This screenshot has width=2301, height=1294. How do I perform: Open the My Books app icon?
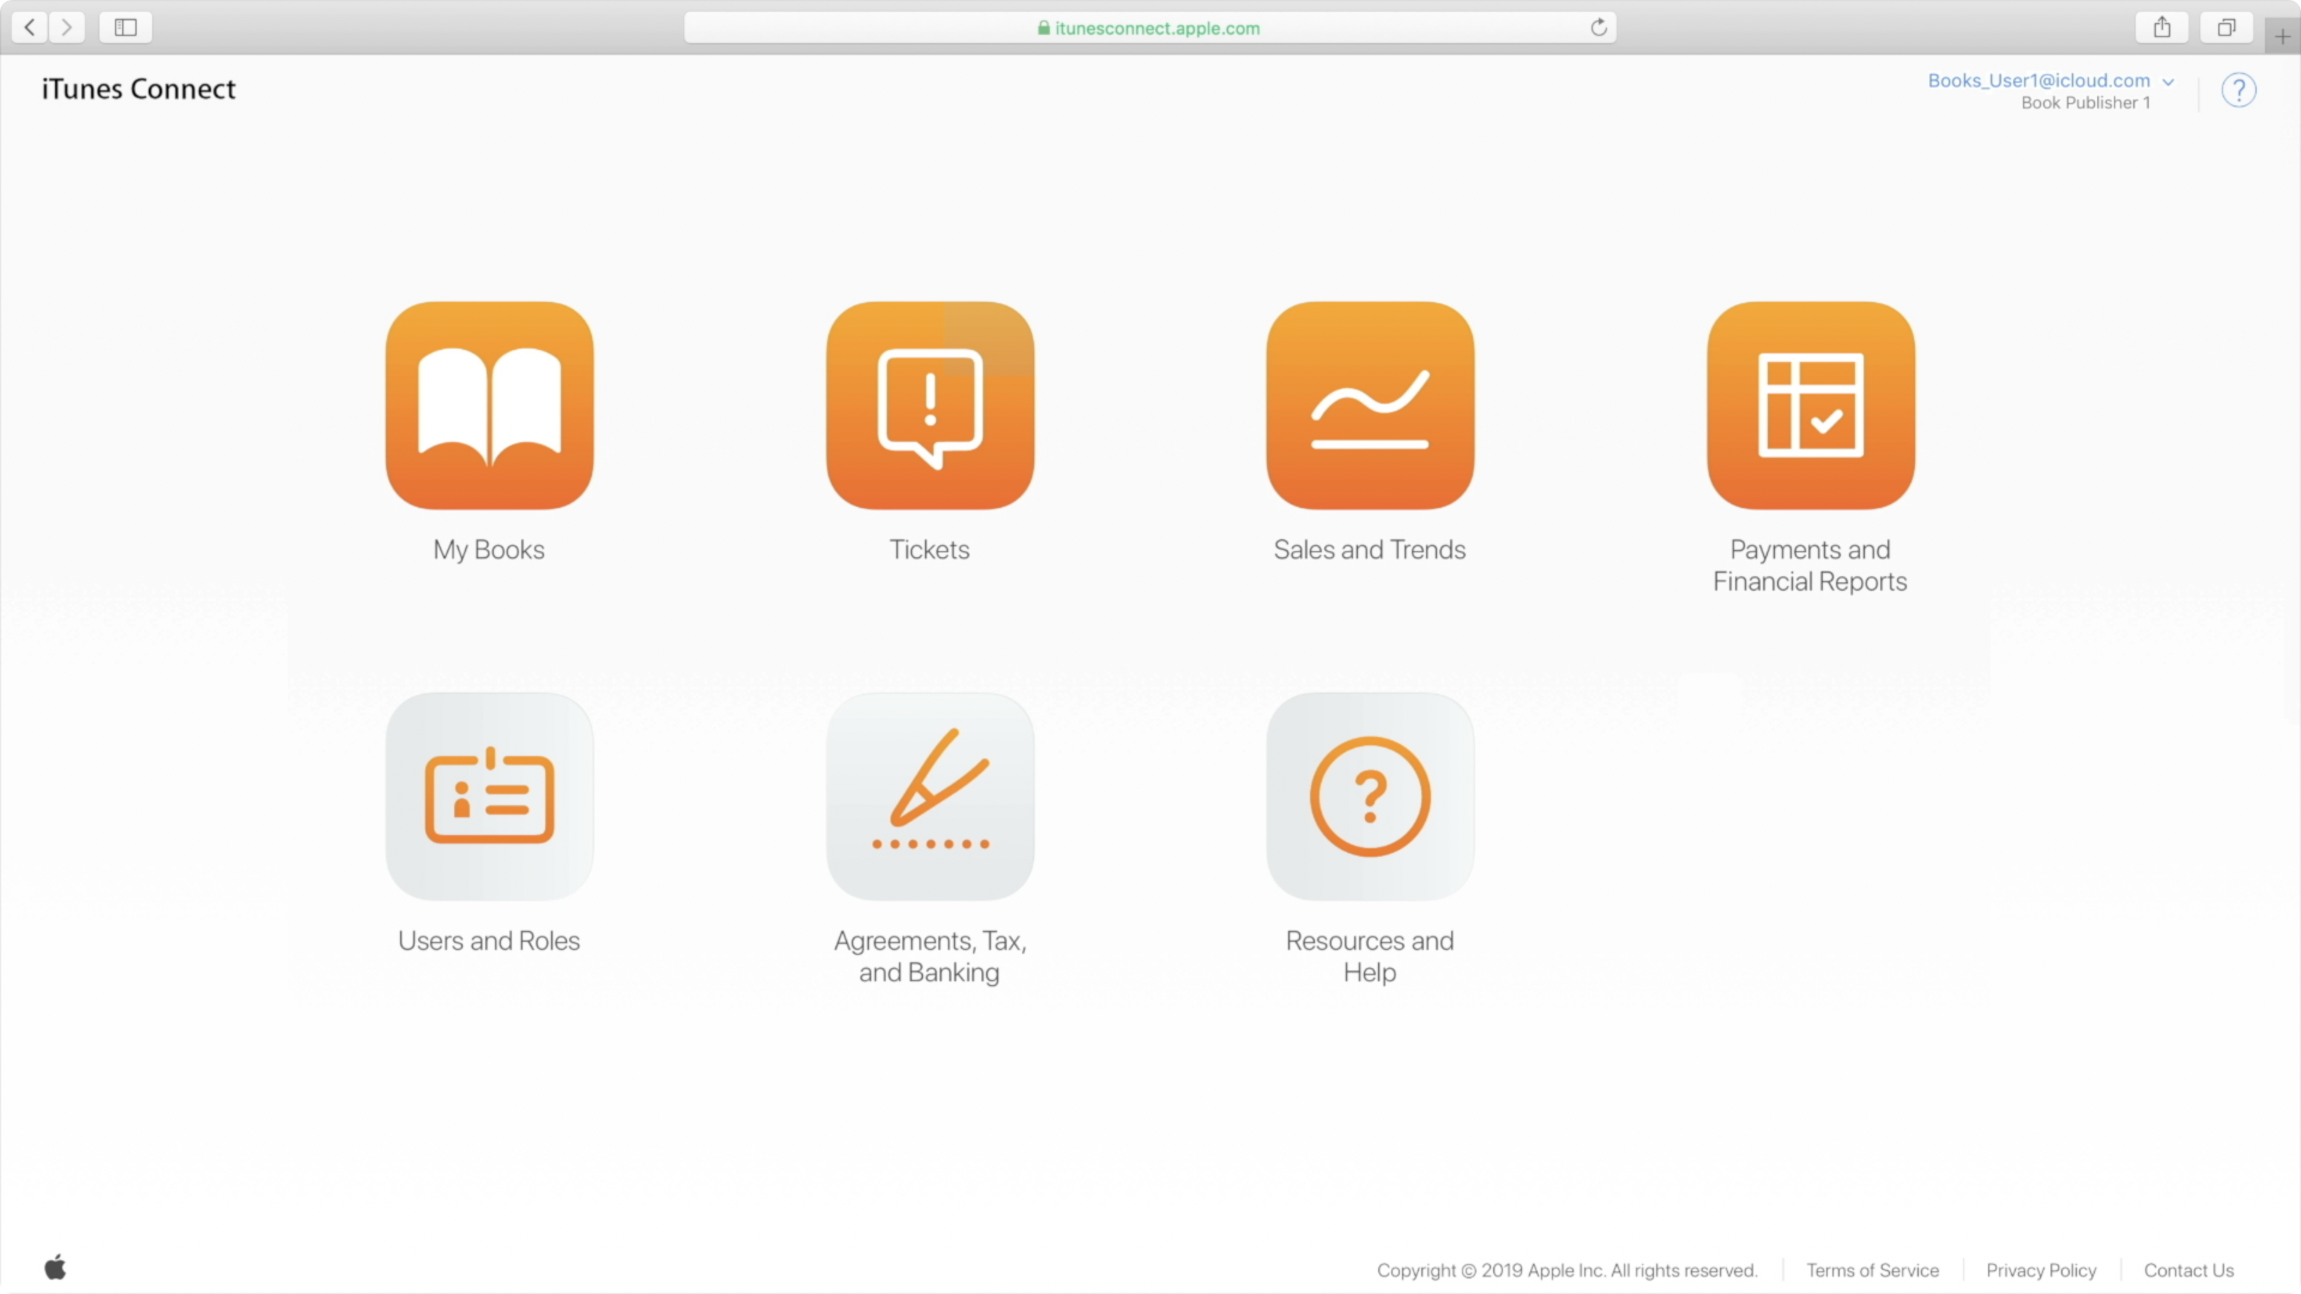490,404
